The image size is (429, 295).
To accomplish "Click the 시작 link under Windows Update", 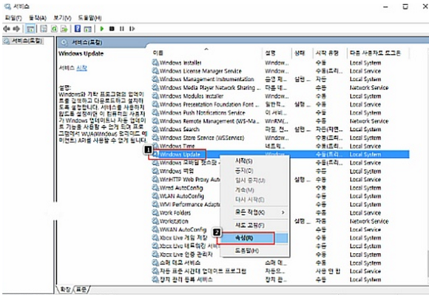I will 81,68.
